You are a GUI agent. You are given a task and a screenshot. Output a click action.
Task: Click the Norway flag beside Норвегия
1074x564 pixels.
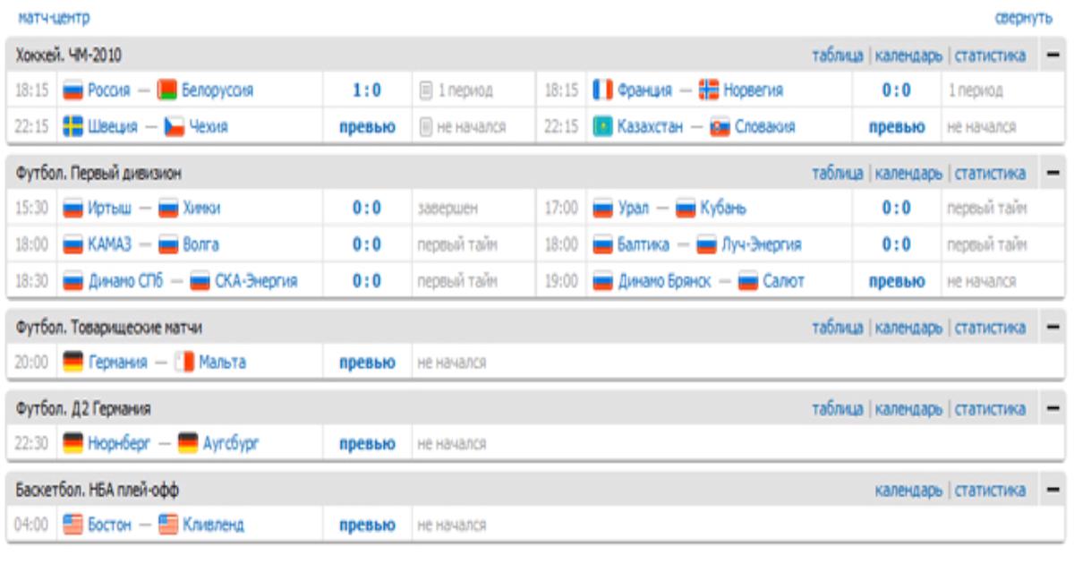(x=709, y=90)
